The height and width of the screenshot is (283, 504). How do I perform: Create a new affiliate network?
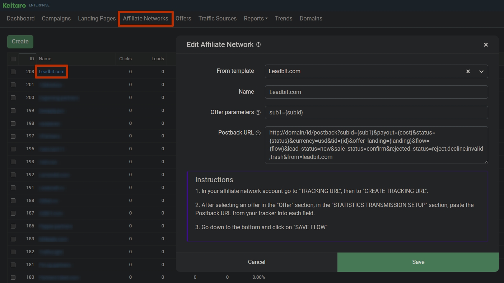coord(20,42)
